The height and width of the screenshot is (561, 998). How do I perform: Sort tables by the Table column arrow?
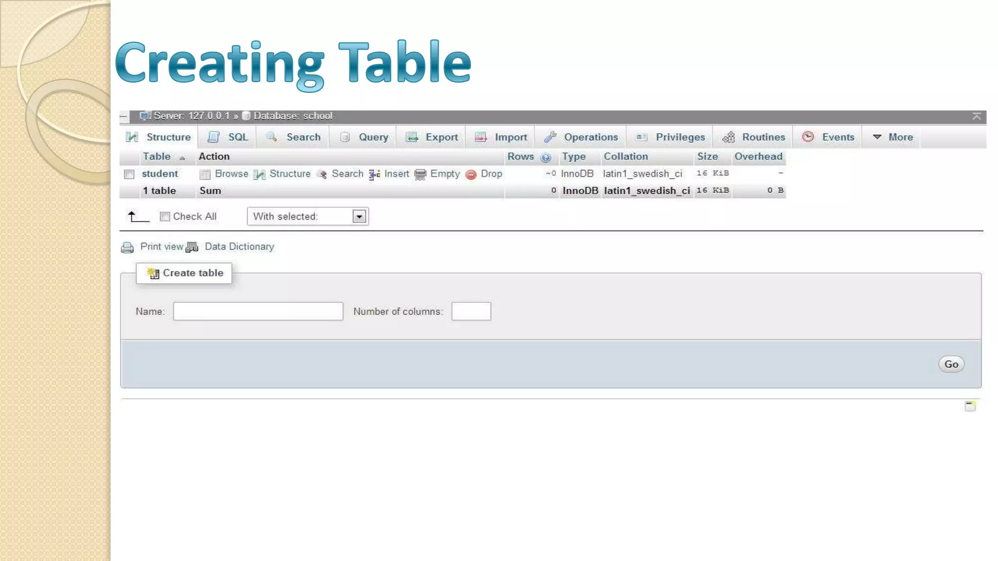pos(182,158)
